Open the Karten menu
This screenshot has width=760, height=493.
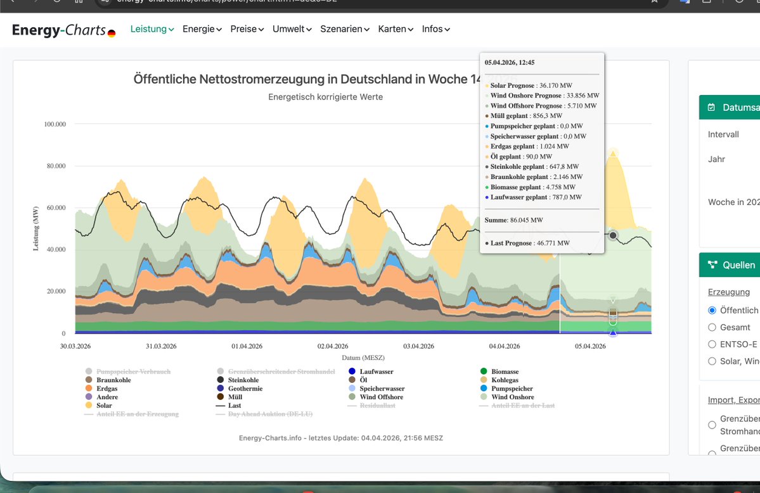(396, 29)
